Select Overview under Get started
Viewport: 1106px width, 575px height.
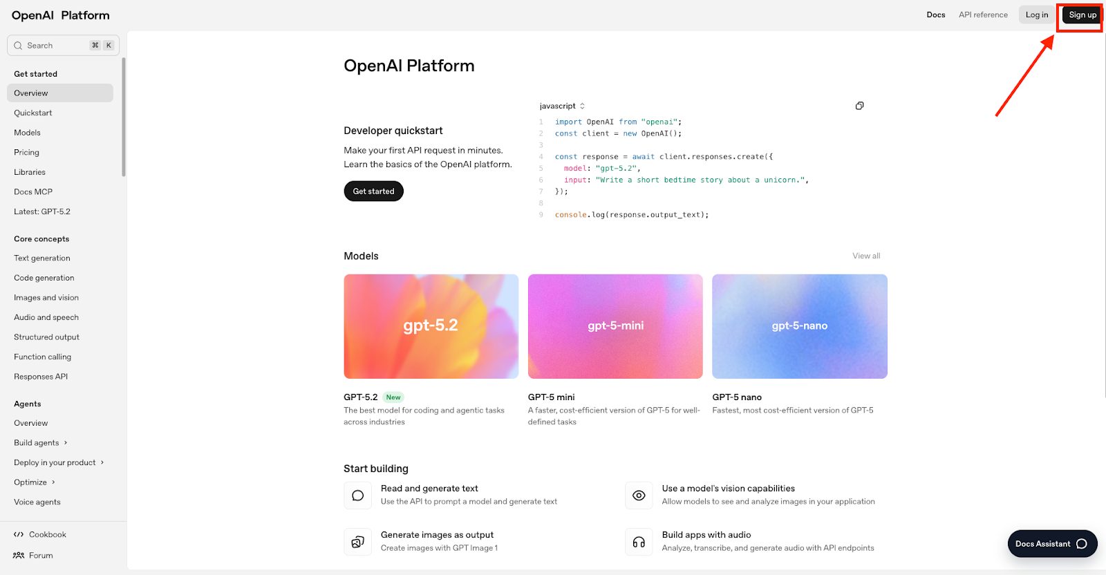60,93
